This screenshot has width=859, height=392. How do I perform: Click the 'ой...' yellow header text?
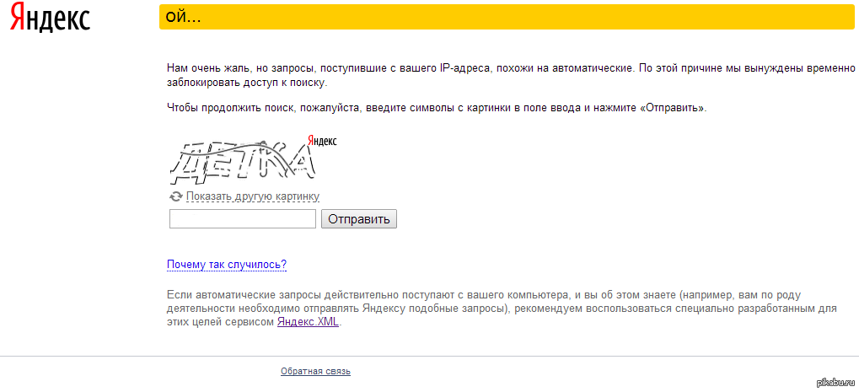click(184, 17)
